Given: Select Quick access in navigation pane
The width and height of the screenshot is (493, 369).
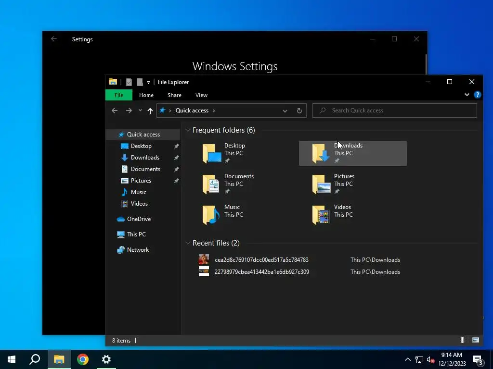Looking at the screenshot, I should (143, 135).
